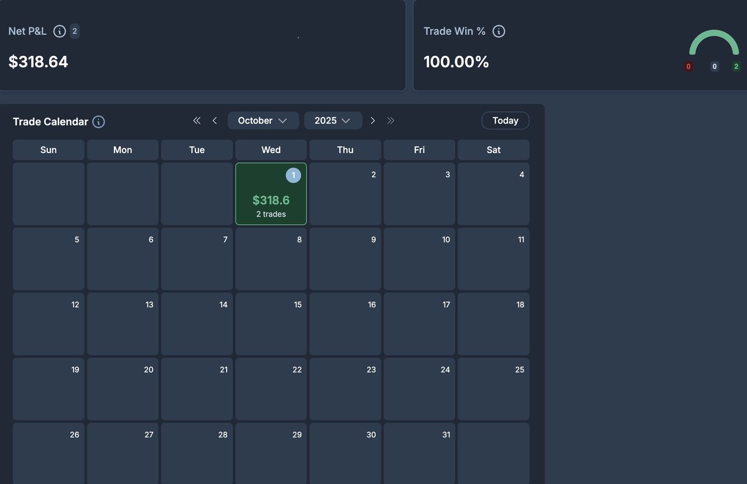Open the Net P&L info icon

[60, 31]
